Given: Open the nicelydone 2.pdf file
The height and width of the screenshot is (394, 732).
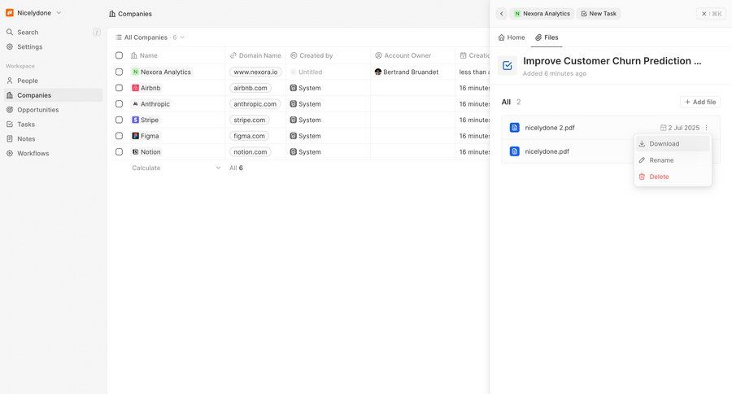Looking at the screenshot, I should 550,128.
